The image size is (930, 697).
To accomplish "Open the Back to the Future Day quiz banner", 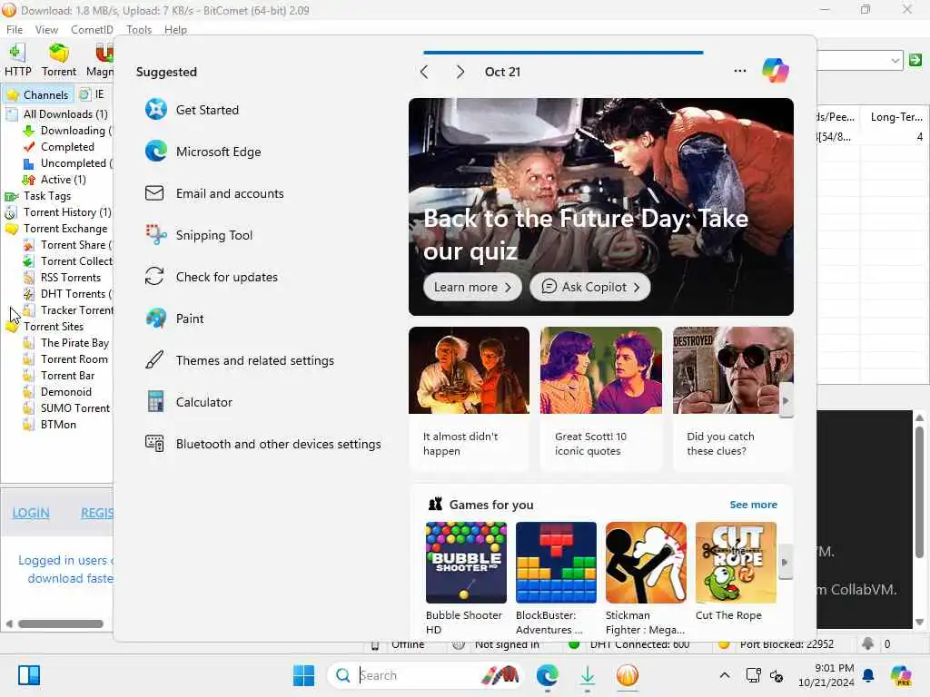I will tap(601, 207).
